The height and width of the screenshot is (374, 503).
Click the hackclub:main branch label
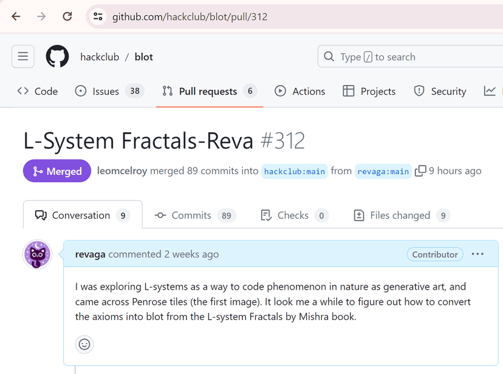[295, 171]
